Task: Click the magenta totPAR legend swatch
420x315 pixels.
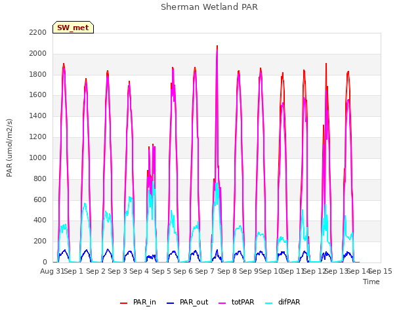Action: point(222,303)
